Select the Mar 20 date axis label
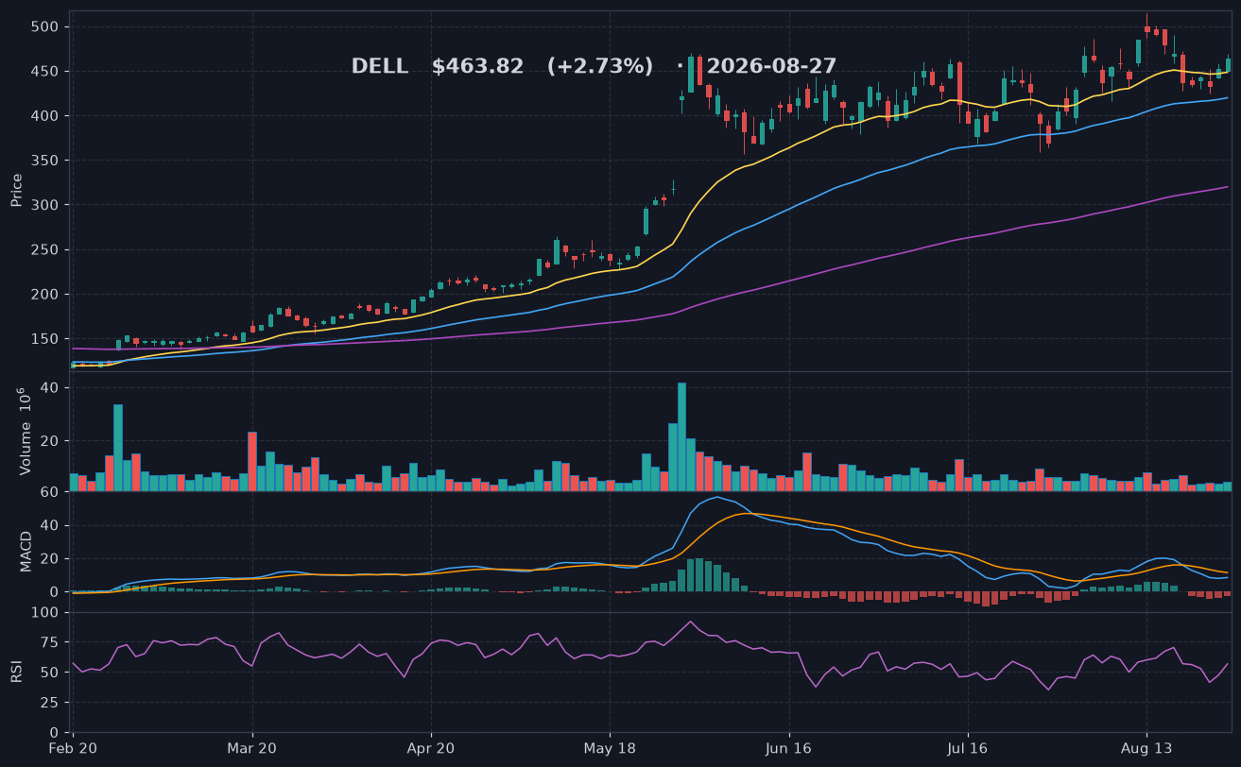Viewport: 1241px width, 767px height. pyautogui.click(x=252, y=748)
